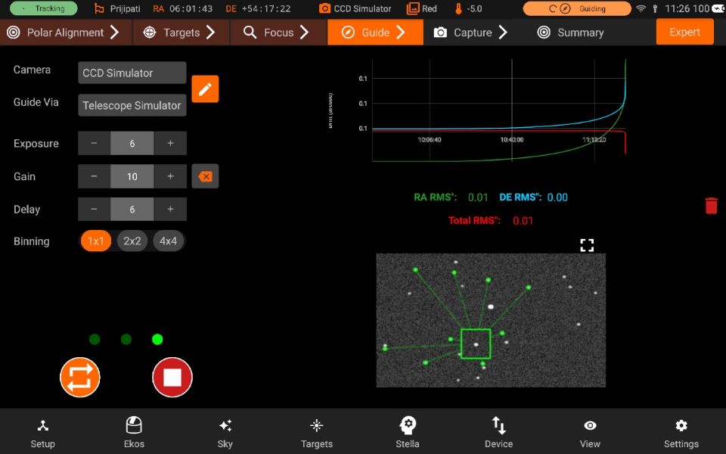Clear the Gain with backspace icon

[205, 176]
